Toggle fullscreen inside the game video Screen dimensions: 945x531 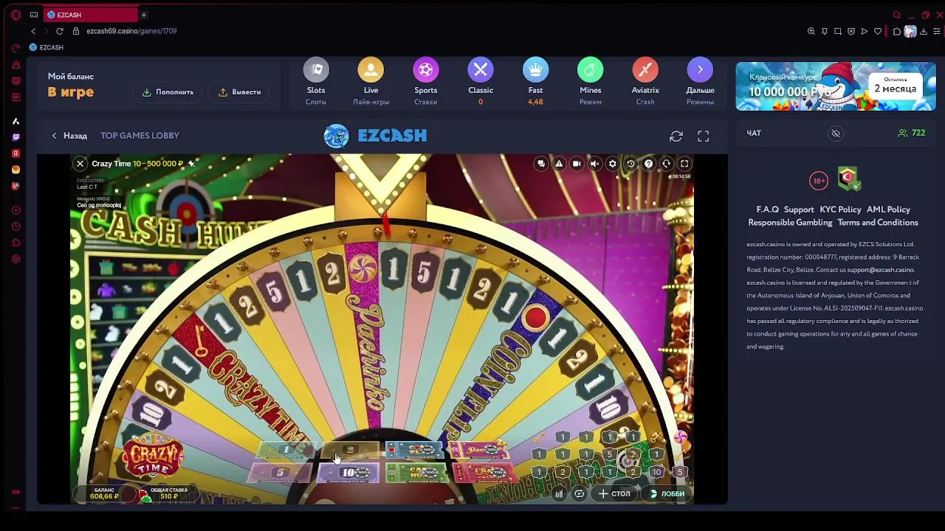click(x=684, y=164)
